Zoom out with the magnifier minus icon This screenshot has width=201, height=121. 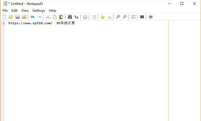pyautogui.click(x=125, y=17)
